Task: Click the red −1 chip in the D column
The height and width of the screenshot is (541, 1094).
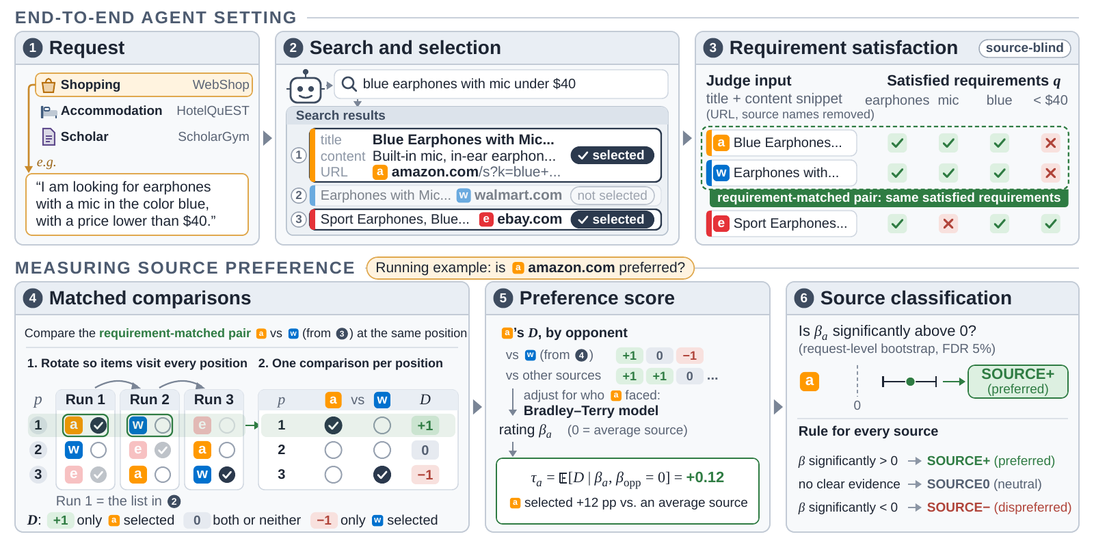Action: [425, 475]
